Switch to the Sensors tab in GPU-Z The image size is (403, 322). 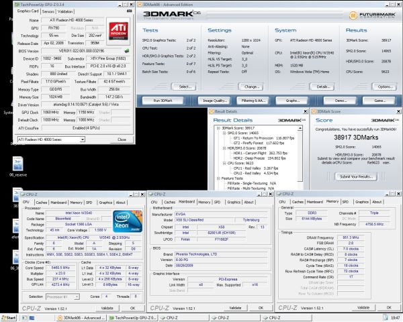[x=48, y=11]
